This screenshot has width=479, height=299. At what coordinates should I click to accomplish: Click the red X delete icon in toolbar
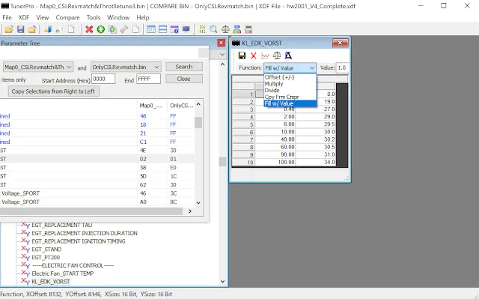pos(89,29)
